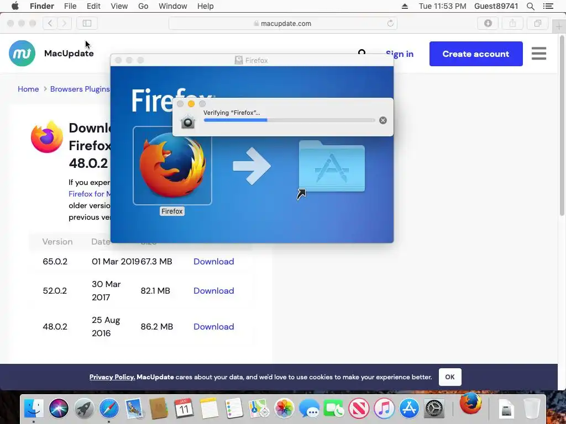Open Trash in the Dock
Viewport: 566px width, 424px height.
click(531, 409)
